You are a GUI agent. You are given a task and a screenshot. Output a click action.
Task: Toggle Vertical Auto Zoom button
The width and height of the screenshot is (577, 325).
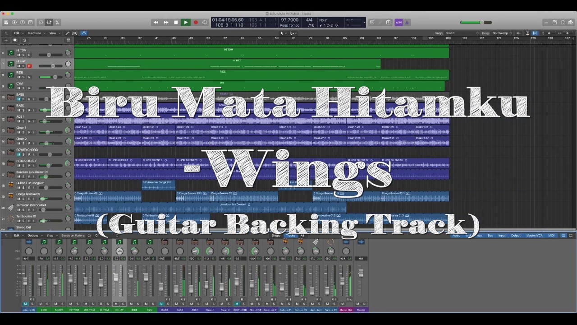[x=528, y=33]
